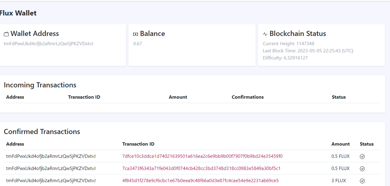
Task: Click Status column header in Confirmed Transactions
Action: click(367, 144)
